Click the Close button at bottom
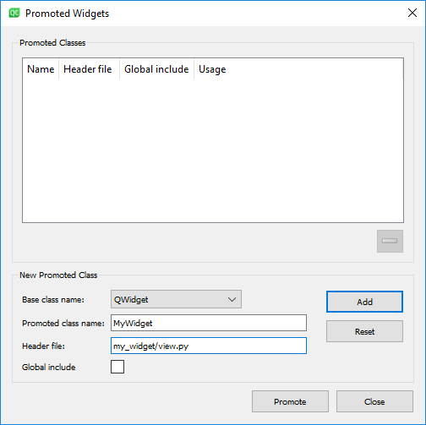426x425 pixels. [374, 401]
